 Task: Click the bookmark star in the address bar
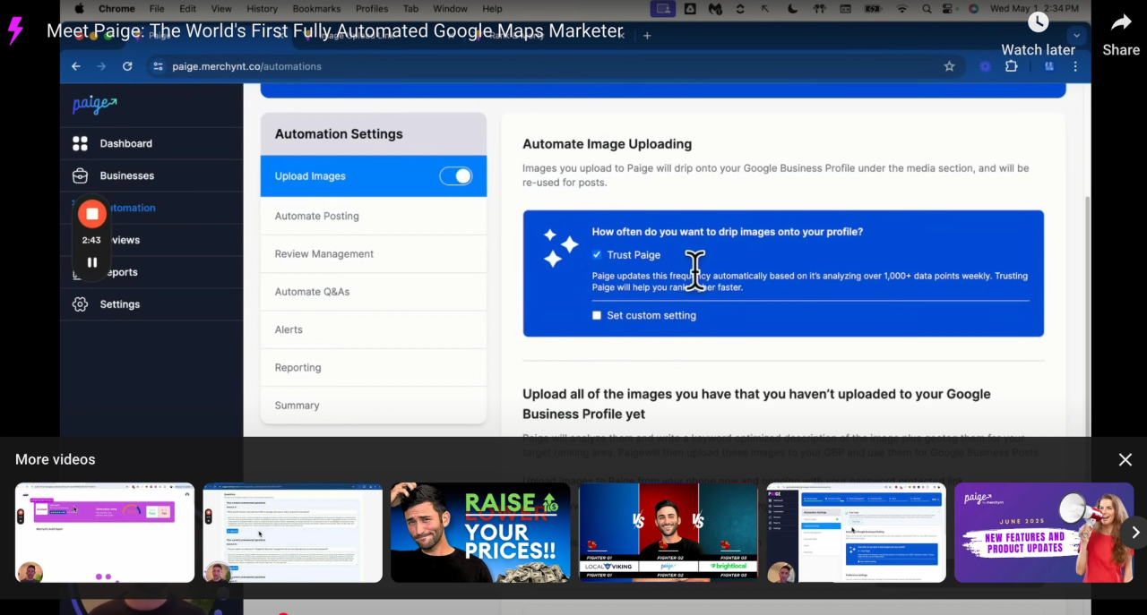(949, 66)
